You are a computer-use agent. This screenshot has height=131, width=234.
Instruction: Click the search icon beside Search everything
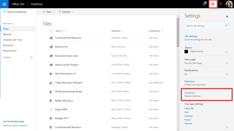5,12
